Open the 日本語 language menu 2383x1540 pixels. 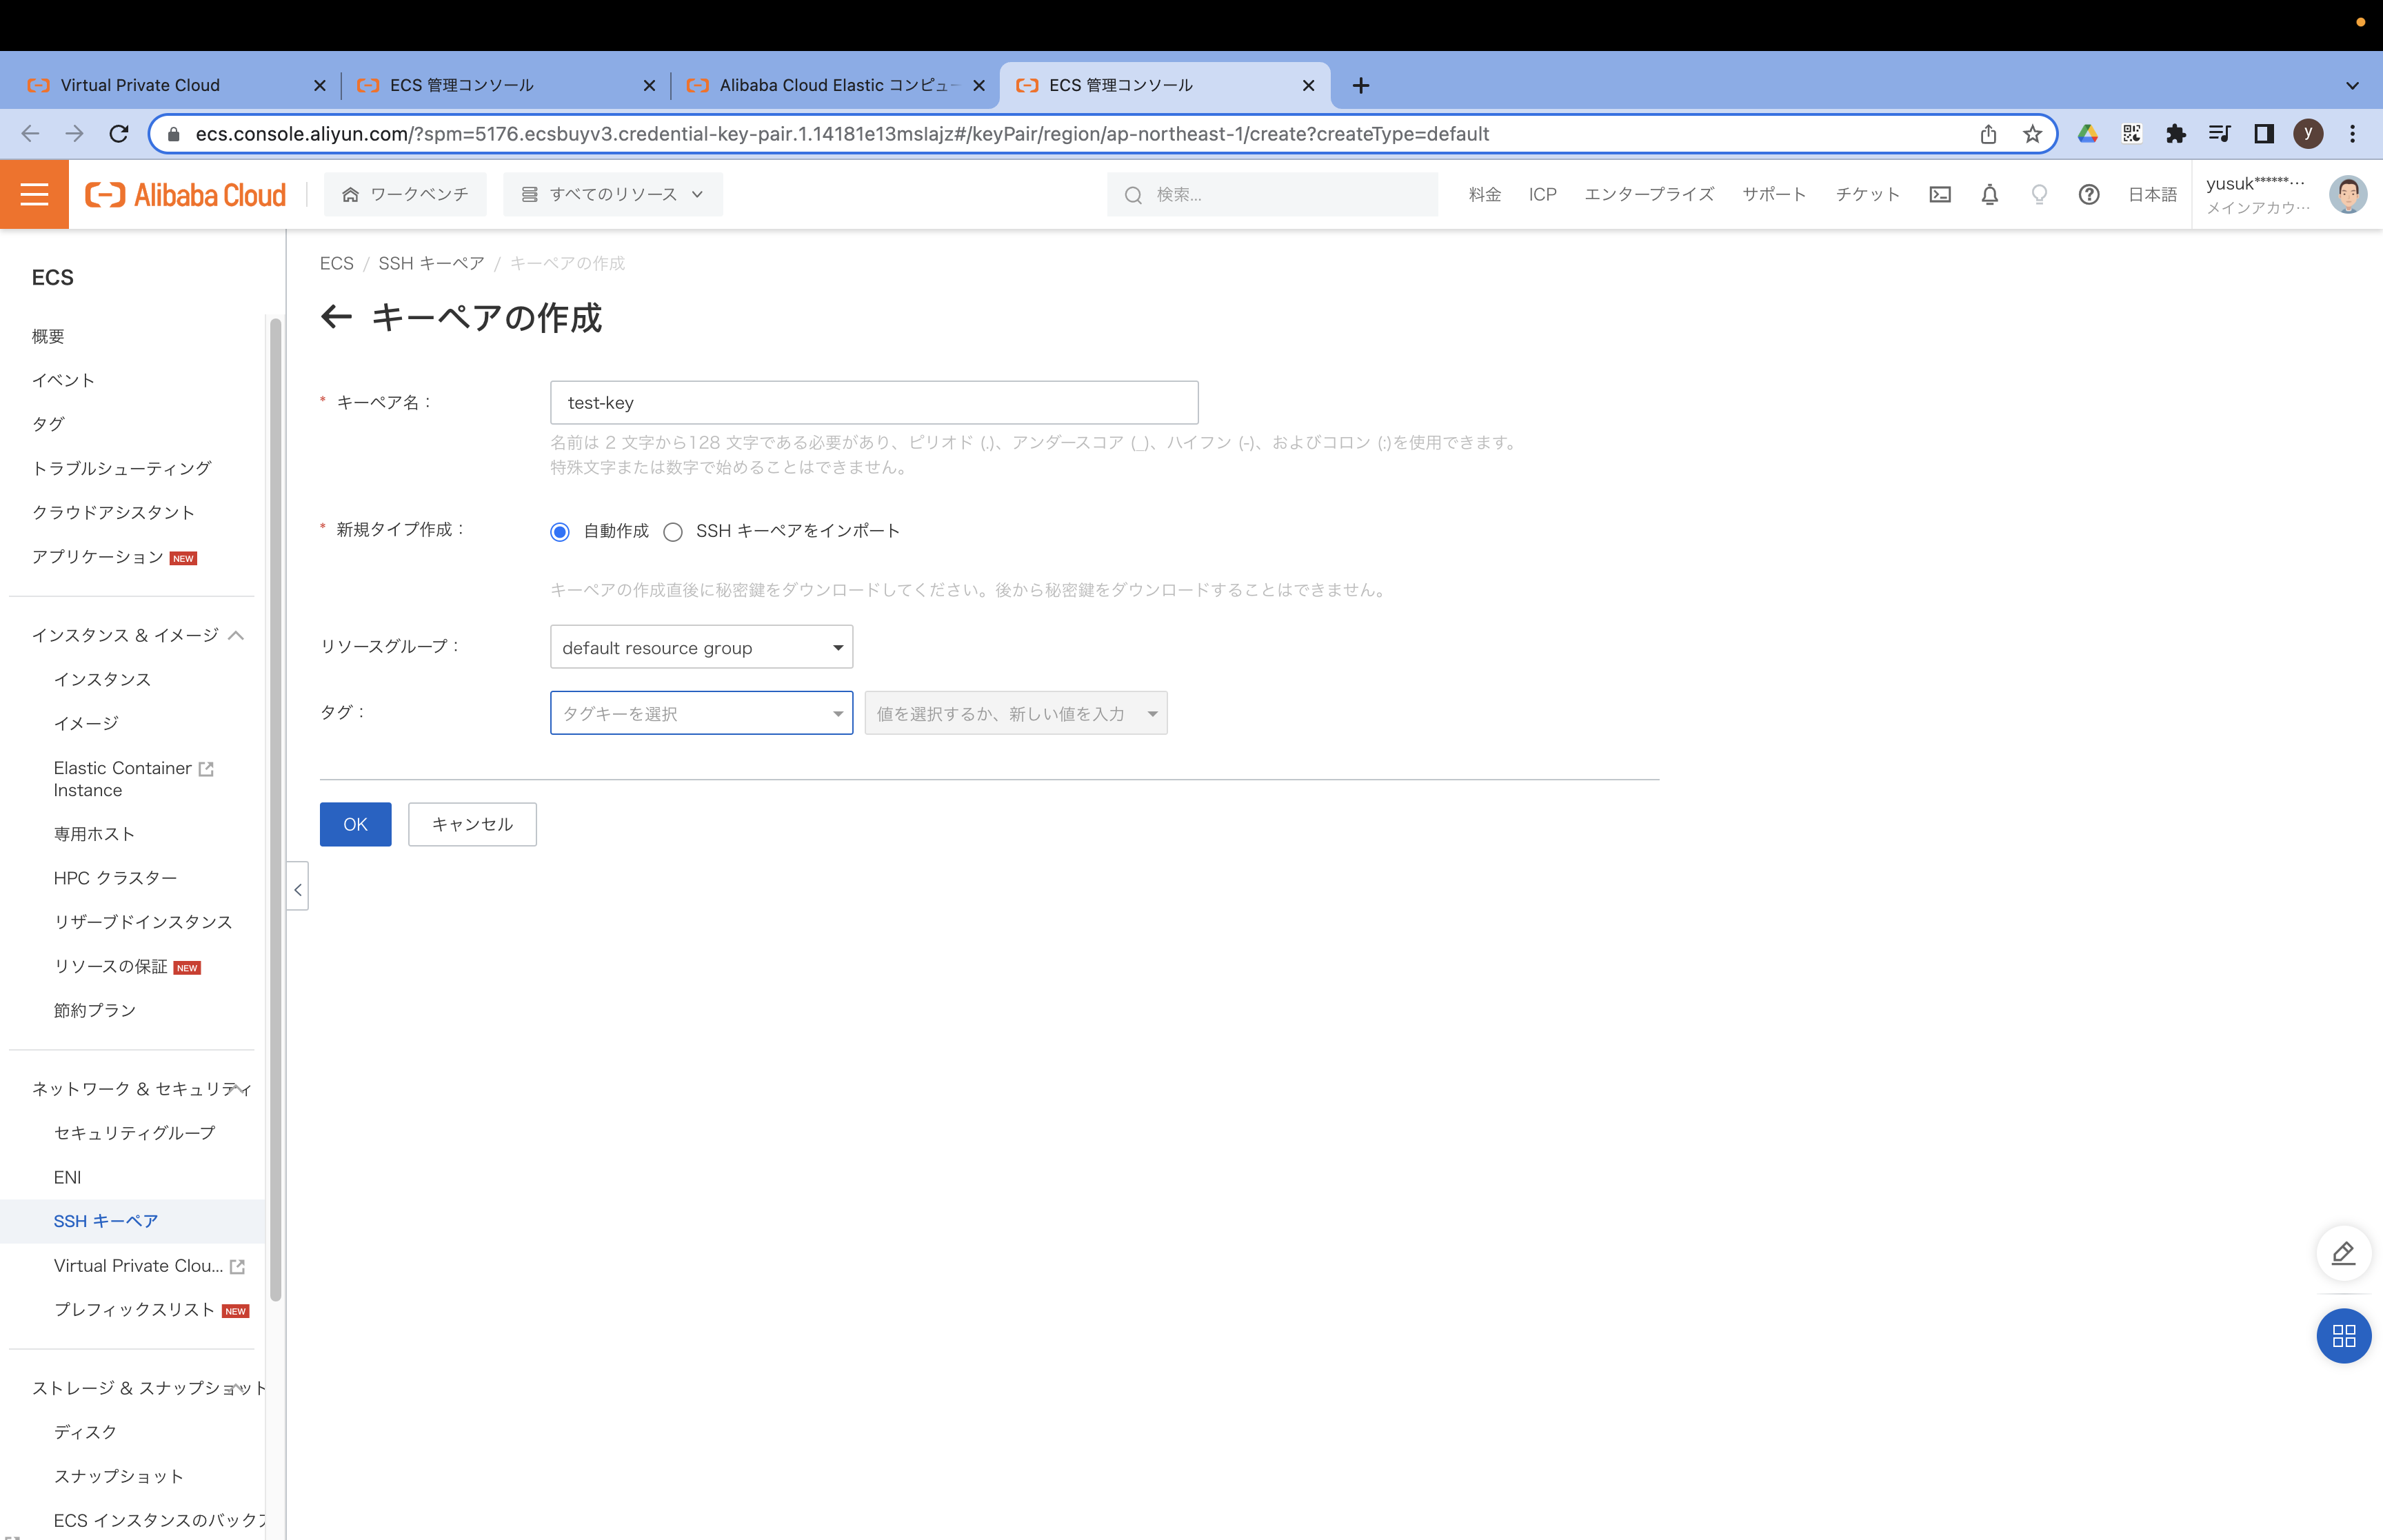[2152, 194]
